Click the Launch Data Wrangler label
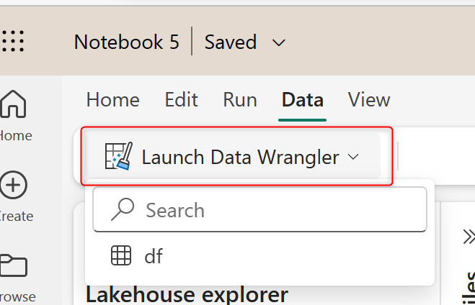 240,157
